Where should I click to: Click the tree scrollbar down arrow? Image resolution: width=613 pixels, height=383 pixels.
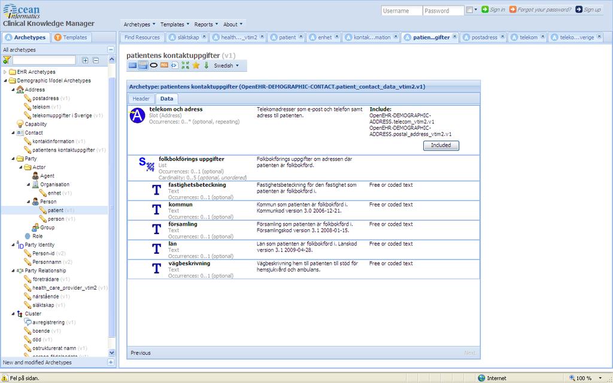tap(112, 352)
